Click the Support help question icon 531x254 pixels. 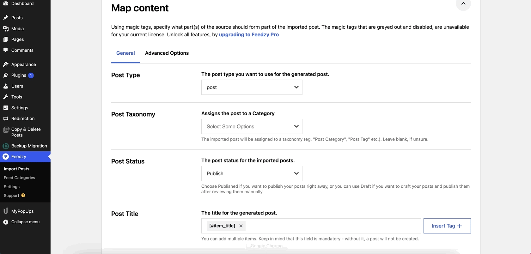23,195
